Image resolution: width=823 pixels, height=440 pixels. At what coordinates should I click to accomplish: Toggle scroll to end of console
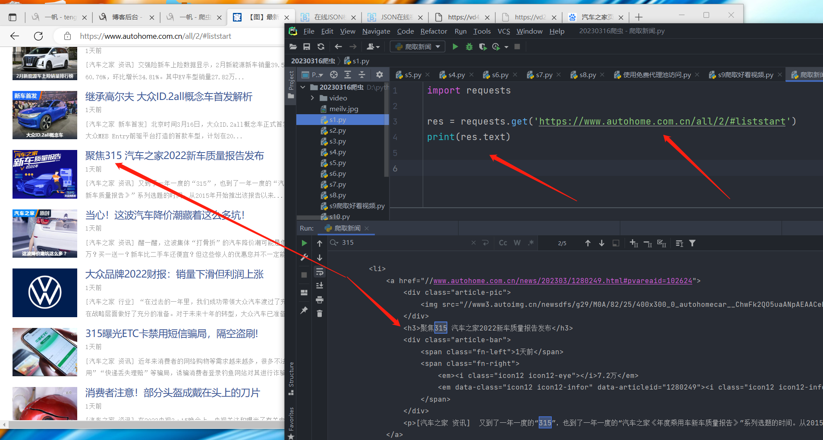point(320,285)
